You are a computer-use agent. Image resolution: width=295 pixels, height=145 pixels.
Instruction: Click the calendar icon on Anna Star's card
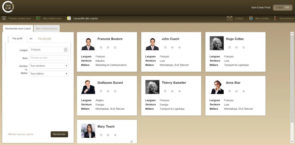tap(229, 91)
